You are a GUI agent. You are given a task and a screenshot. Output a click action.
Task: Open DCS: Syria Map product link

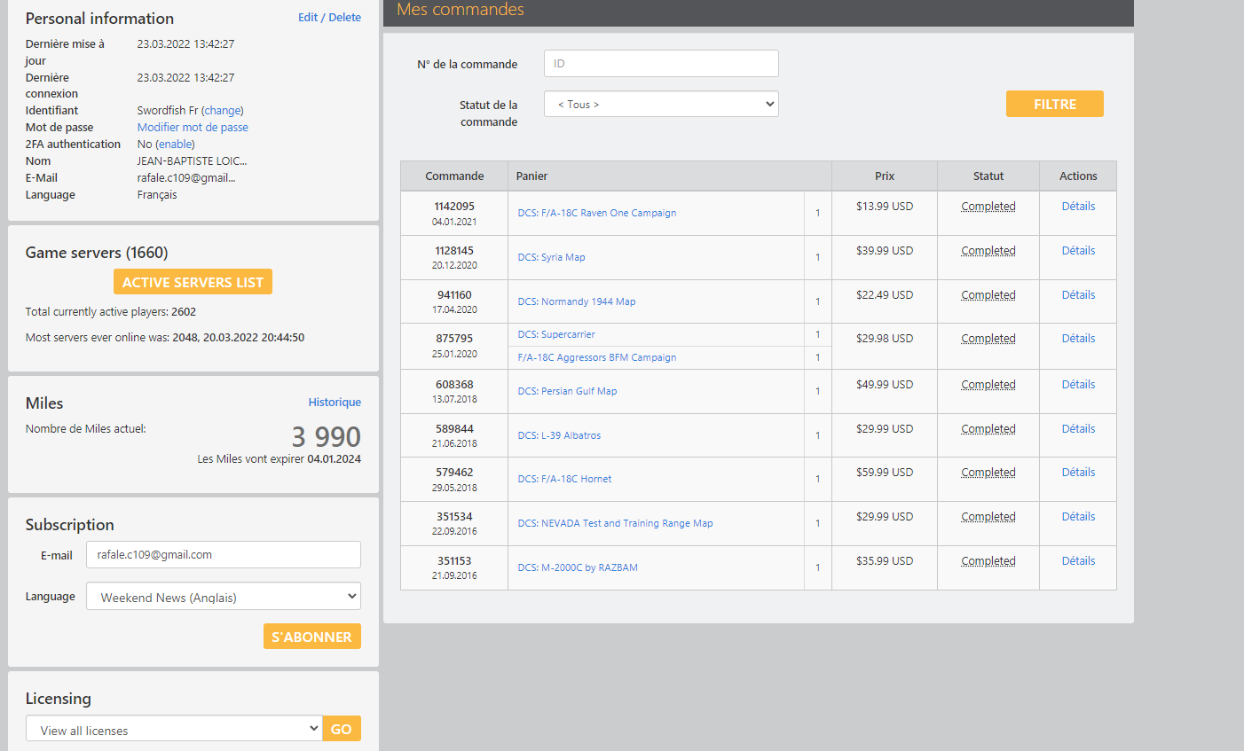coord(552,257)
